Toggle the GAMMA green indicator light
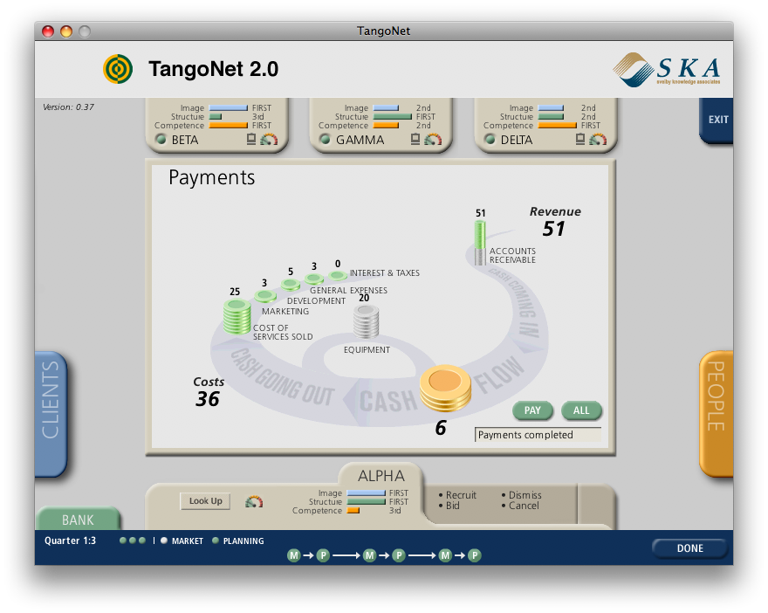The width and height of the screenshot is (768, 613). point(325,140)
